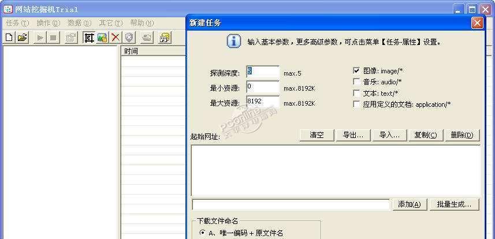Click the grayed-out folder-arrow toolbar icon
The image size is (495, 239).
click(x=147, y=38)
